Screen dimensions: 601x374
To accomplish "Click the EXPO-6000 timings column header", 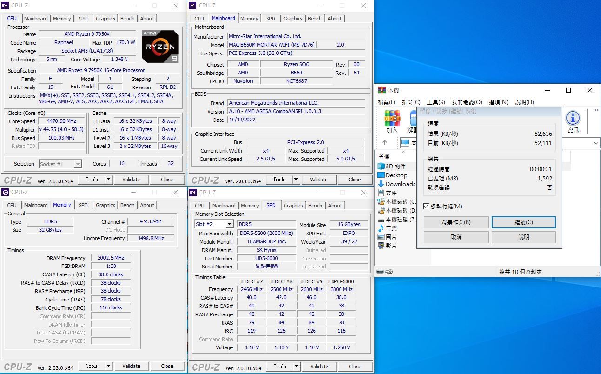I will (x=341, y=281).
